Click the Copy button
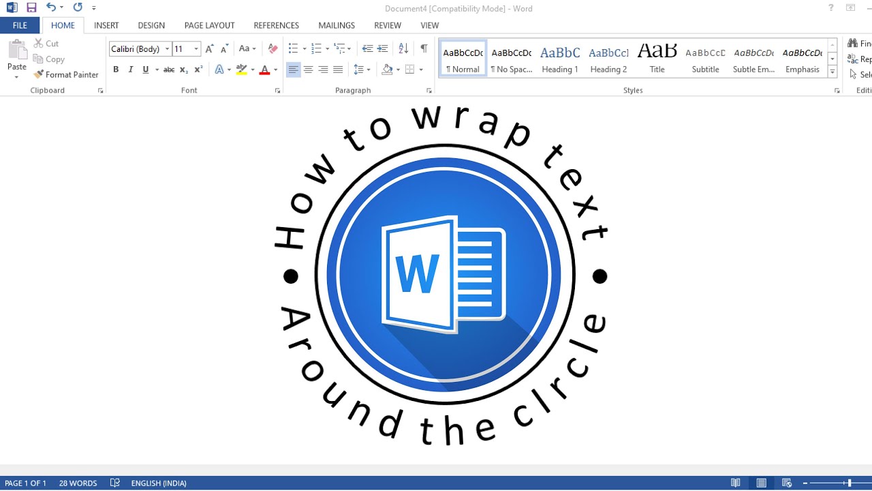The image size is (872, 491). [x=49, y=59]
